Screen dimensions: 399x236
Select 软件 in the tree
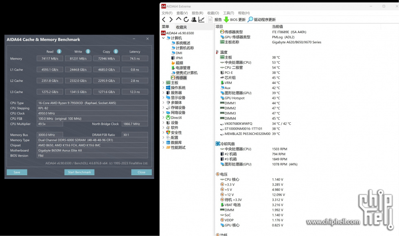click(172, 128)
